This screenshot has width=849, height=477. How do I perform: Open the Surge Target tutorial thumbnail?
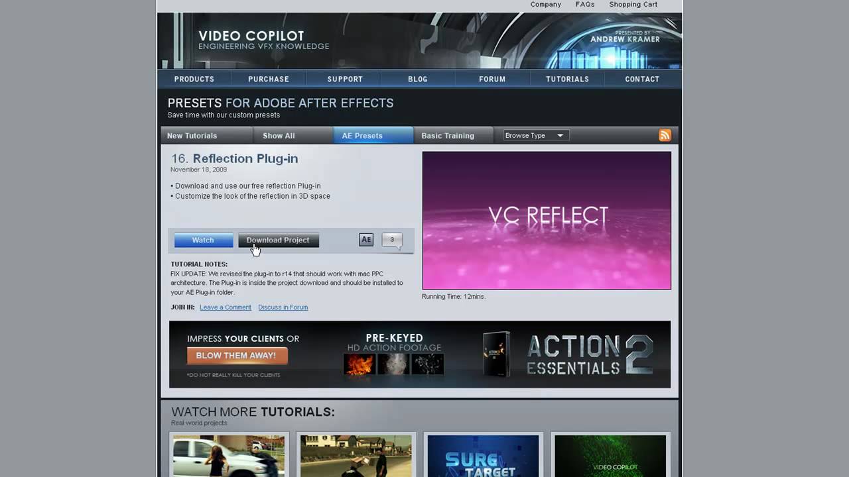(x=483, y=456)
